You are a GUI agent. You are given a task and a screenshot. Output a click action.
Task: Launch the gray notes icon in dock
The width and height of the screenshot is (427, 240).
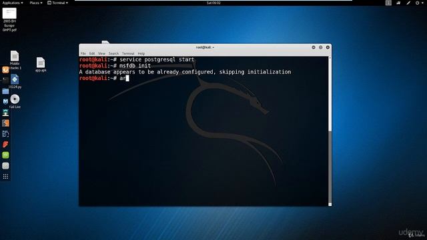coord(5,166)
